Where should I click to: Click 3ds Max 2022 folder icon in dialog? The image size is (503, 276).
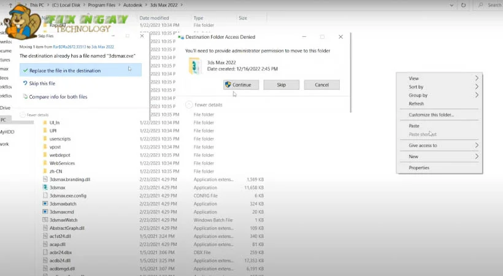[195, 66]
